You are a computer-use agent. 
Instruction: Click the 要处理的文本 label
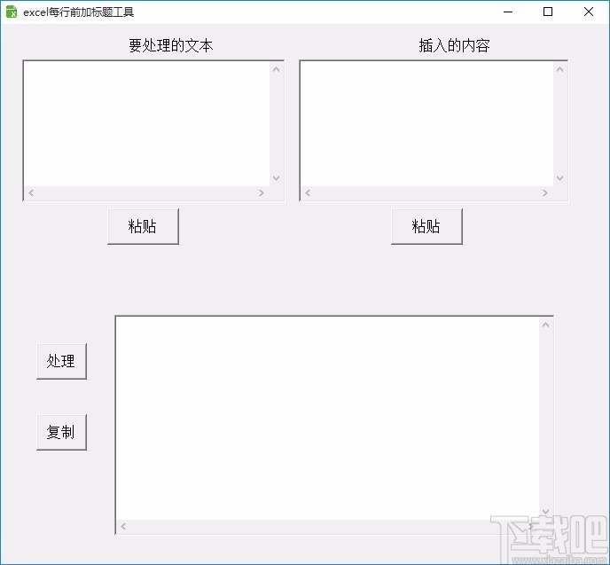[x=171, y=45]
